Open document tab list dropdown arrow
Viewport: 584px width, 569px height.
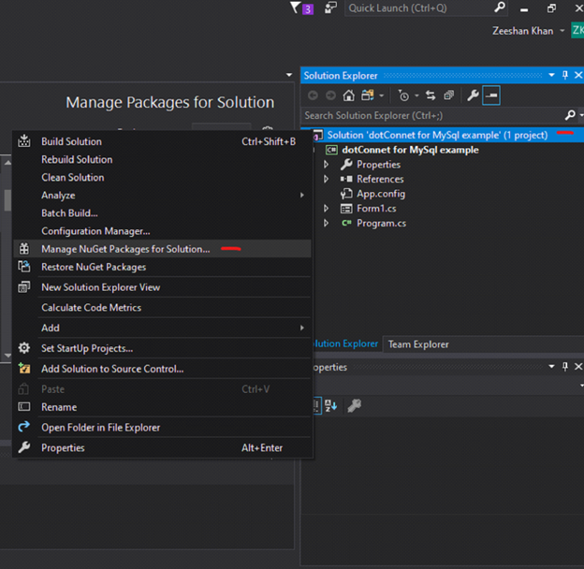tap(289, 75)
